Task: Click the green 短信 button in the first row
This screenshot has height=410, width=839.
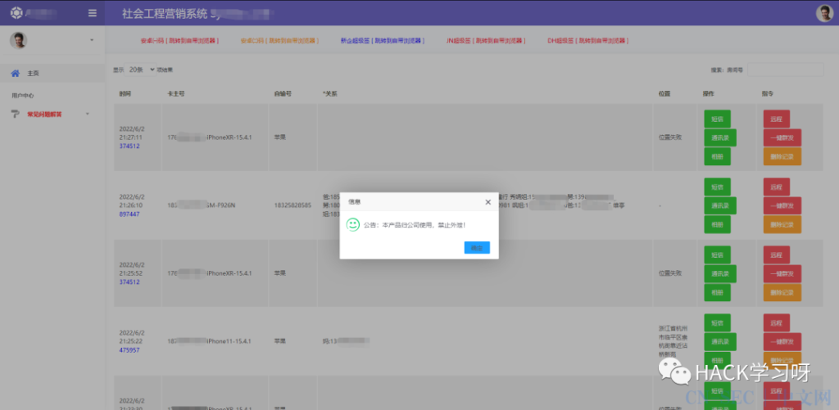Action: [717, 119]
